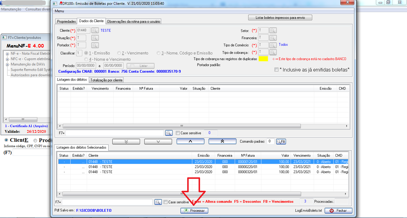The width and height of the screenshot is (407, 218).
Task: Click the move-all-down double chevron button
Action: pos(126,141)
